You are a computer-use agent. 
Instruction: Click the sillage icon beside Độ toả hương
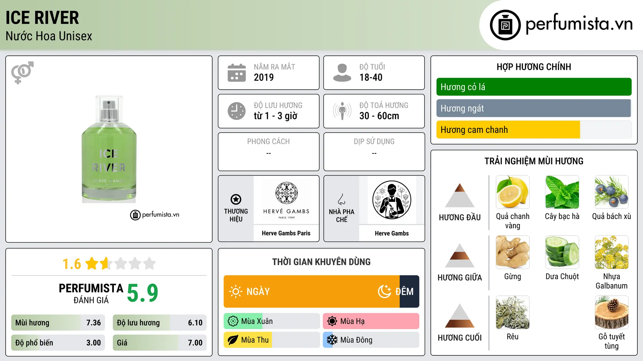click(342, 111)
